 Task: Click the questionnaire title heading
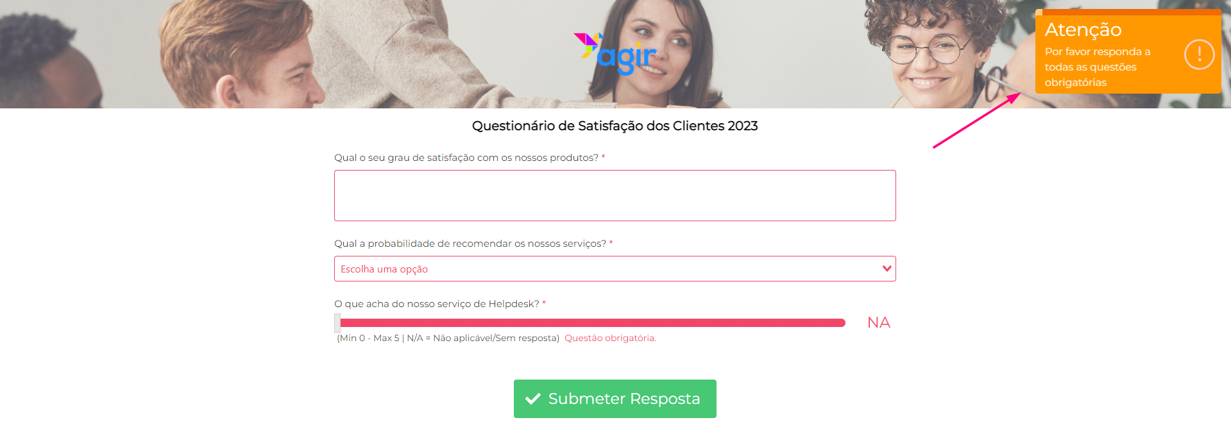pos(615,126)
